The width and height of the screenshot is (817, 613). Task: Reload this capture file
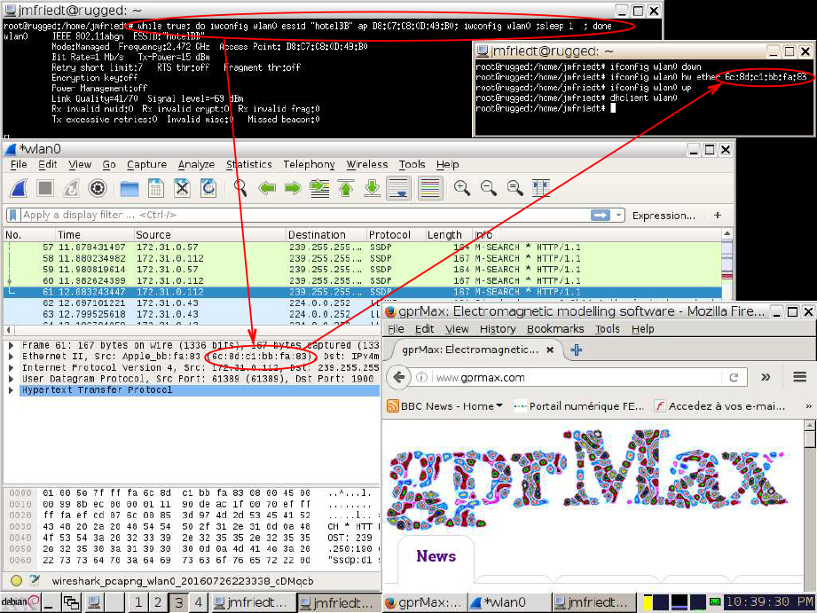click(x=208, y=188)
